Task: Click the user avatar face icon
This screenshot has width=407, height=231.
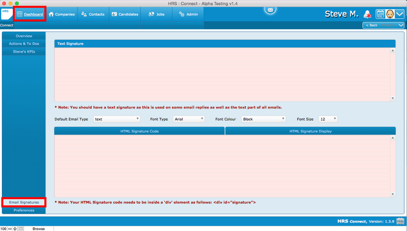Action: tap(390, 14)
